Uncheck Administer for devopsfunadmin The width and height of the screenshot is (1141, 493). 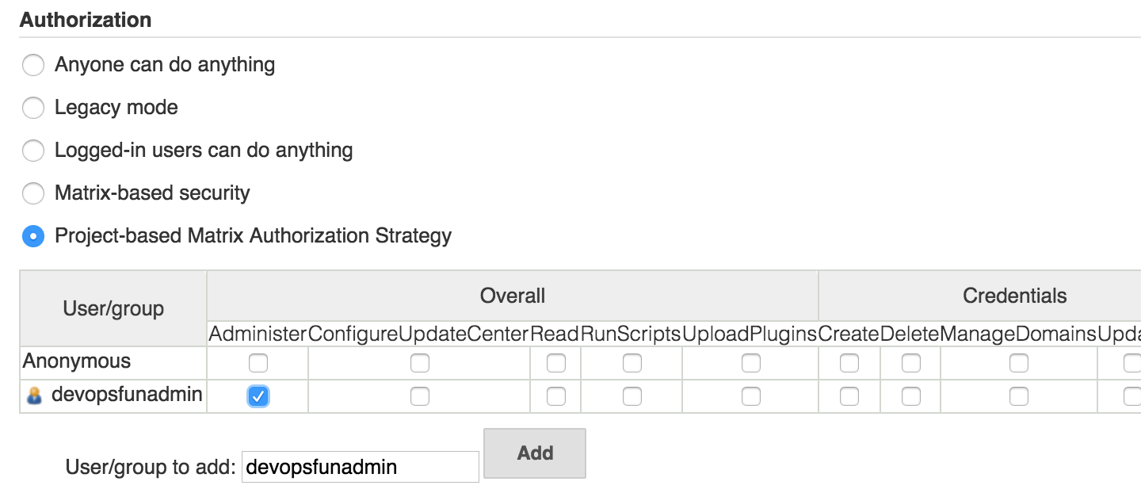coord(258,396)
